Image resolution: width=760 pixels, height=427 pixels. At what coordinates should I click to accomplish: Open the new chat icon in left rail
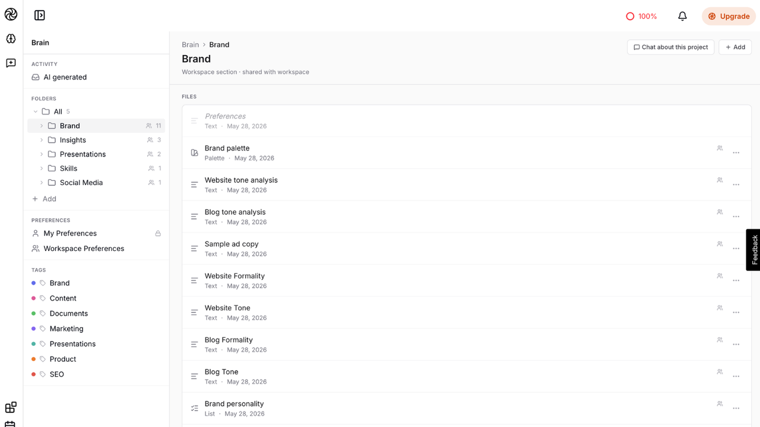click(11, 63)
